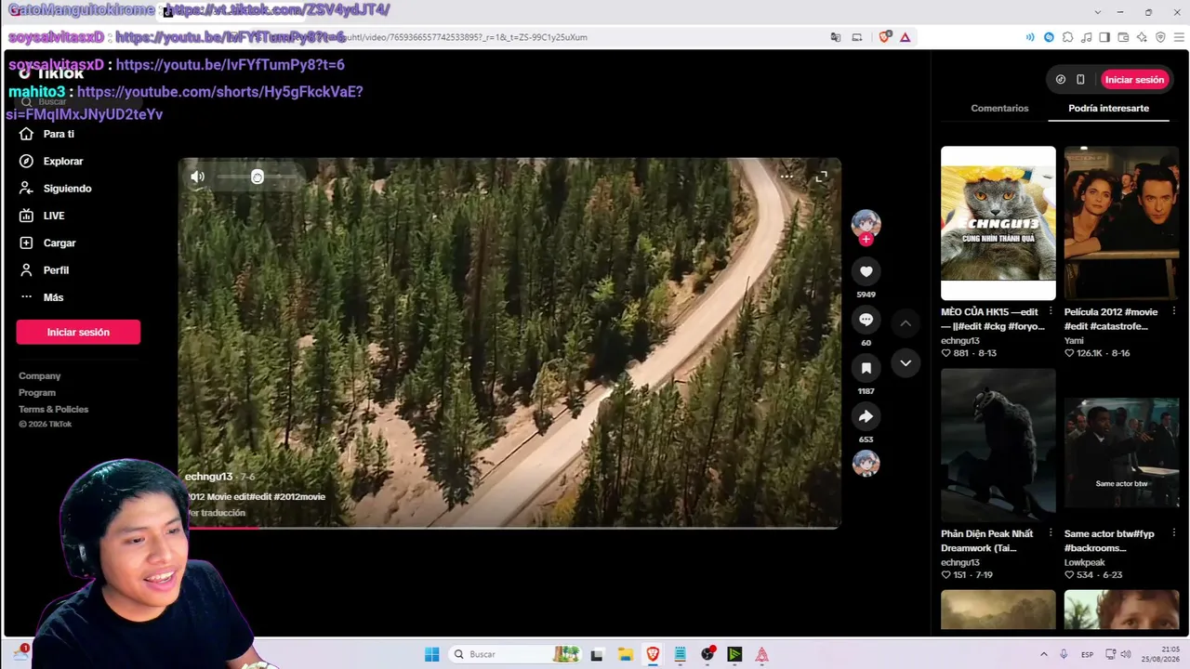The image size is (1190, 669).
Task: Open the Shazam extension icon
Action: [x=1049, y=37]
